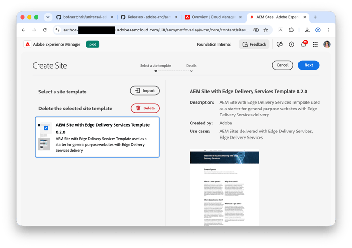The width and height of the screenshot is (352, 248).
Task: Click the browser back arrow
Action: [x=23, y=30]
